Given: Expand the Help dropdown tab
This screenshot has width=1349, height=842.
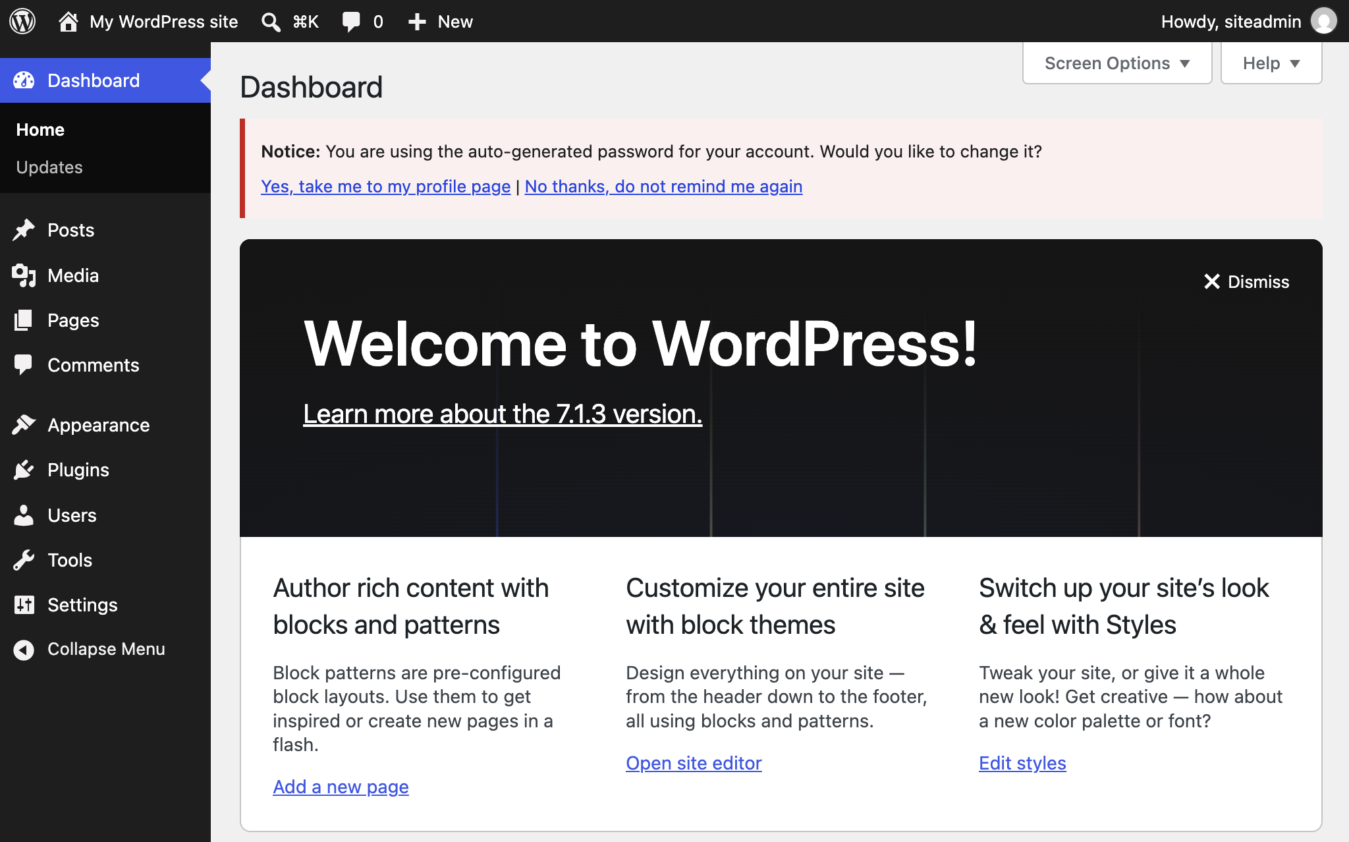Looking at the screenshot, I should click(1271, 63).
